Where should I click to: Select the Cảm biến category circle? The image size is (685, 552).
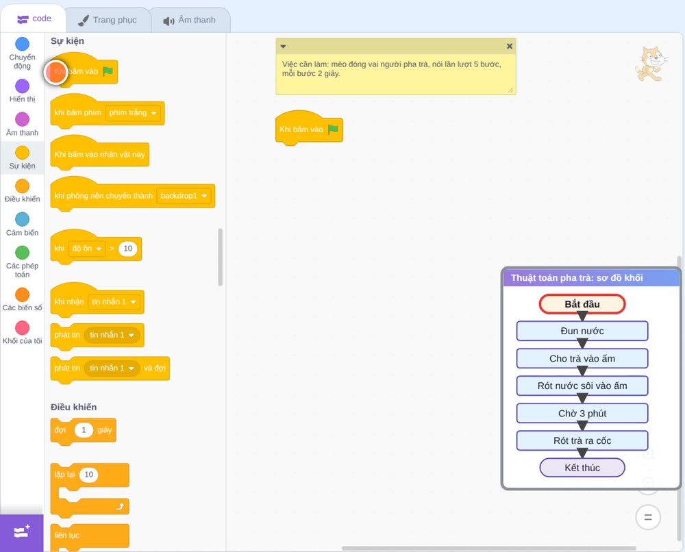pos(23,219)
